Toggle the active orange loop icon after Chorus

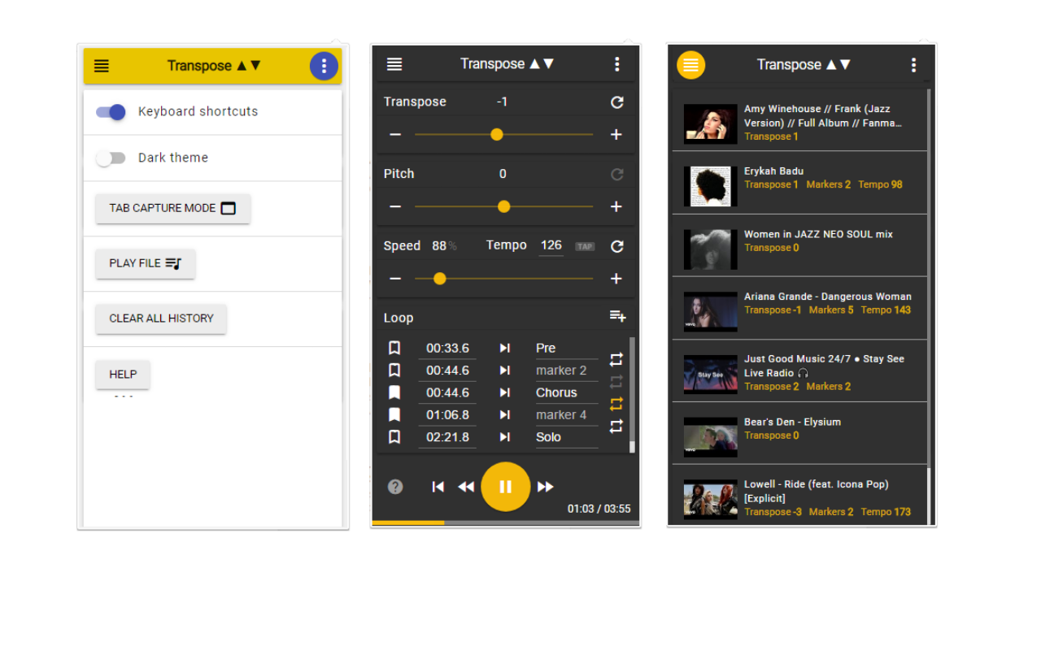pos(616,404)
